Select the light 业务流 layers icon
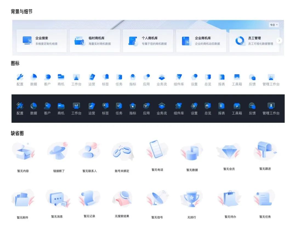 coord(162,77)
